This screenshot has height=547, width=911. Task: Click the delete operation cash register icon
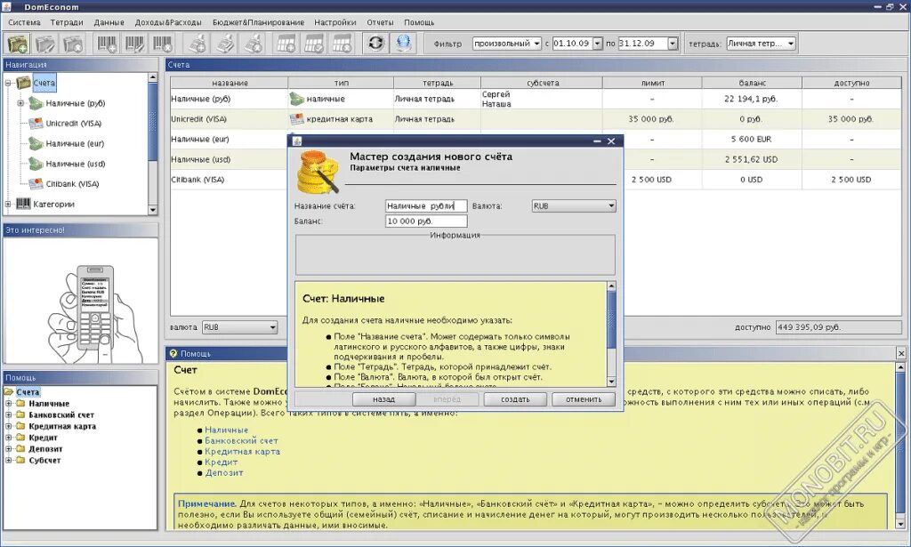254,44
